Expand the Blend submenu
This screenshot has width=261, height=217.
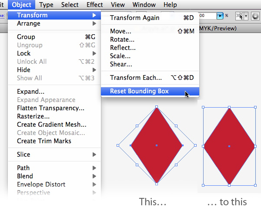[x=54, y=176]
